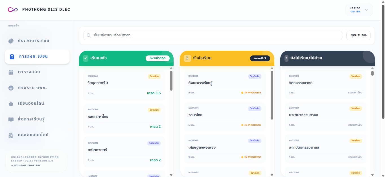Open the หลักภาษาไทย course card
Image resolution: width=385 pixels, height=177 pixels.
[x=124, y=119]
